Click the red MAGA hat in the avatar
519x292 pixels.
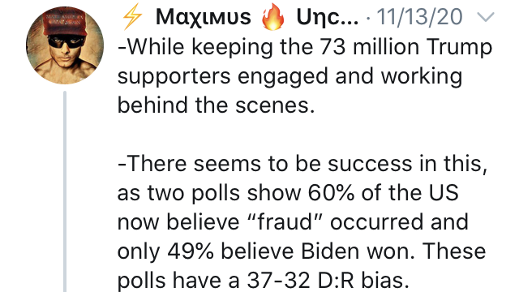coord(65,24)
